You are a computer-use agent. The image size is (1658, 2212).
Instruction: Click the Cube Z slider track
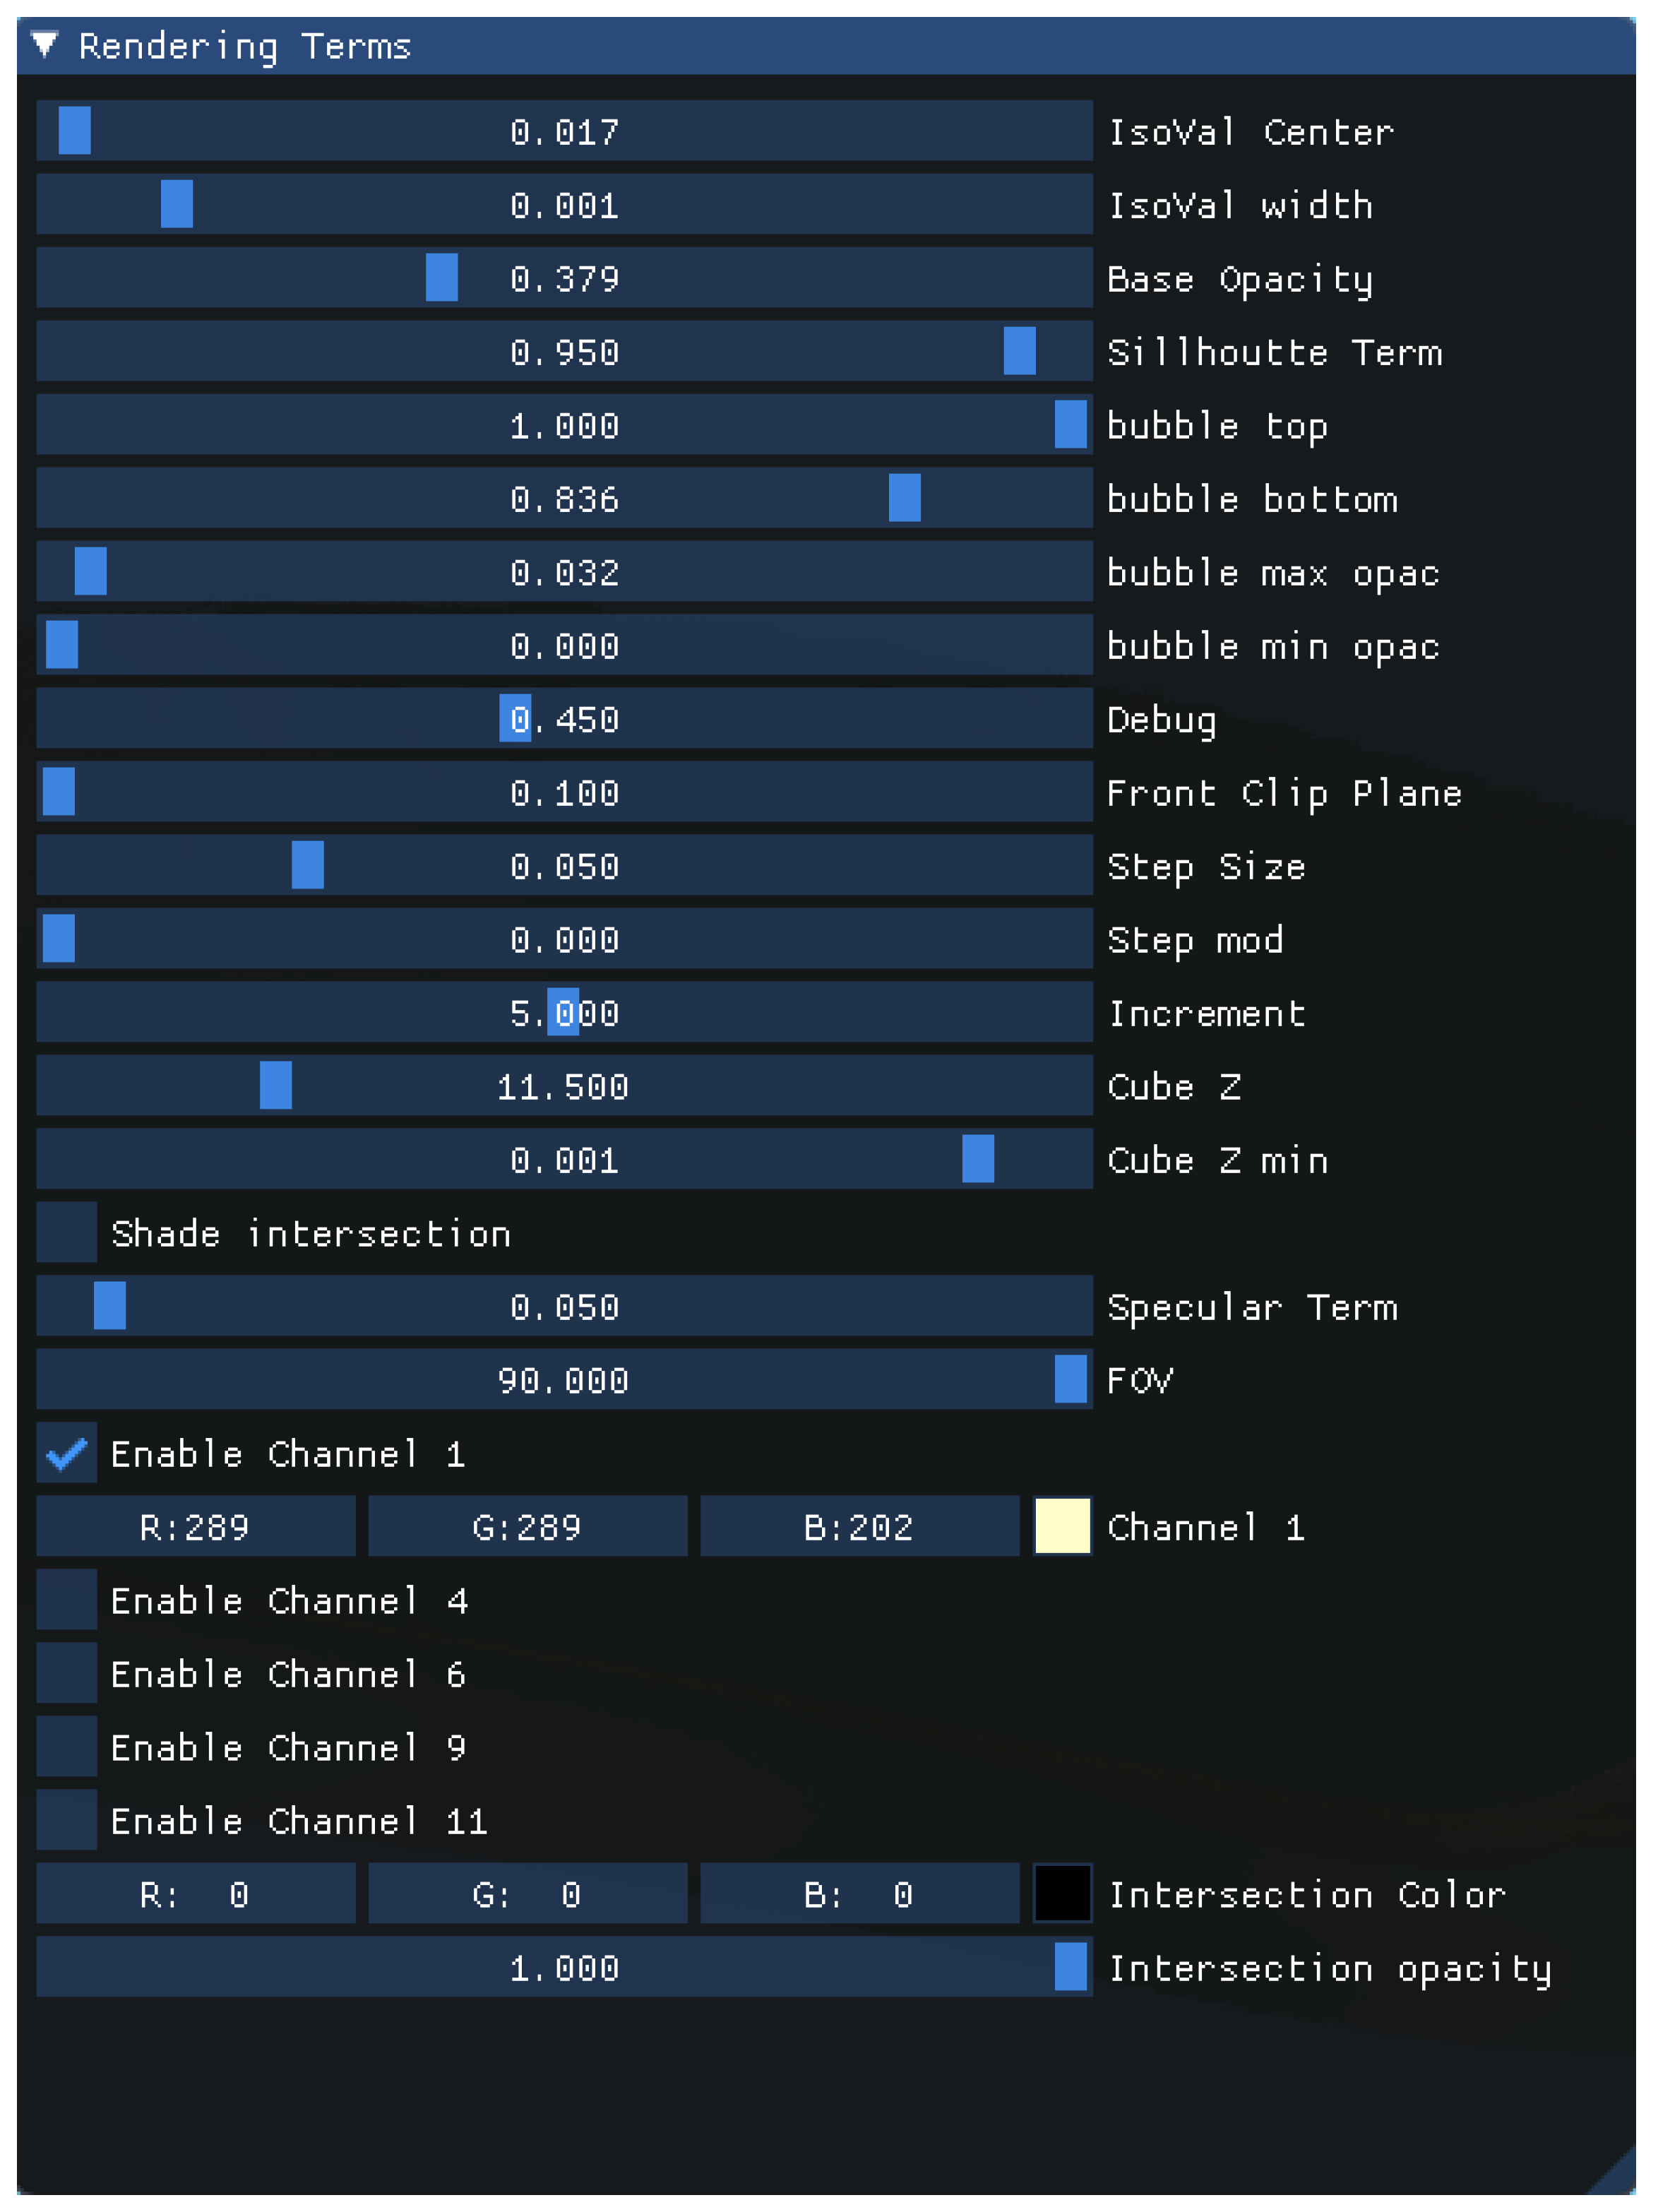point(565,1086)
